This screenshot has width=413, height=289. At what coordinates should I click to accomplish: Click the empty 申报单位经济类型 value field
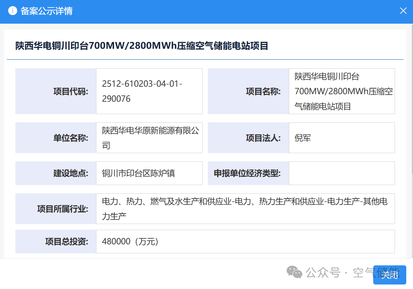click(x=341, y=173)
